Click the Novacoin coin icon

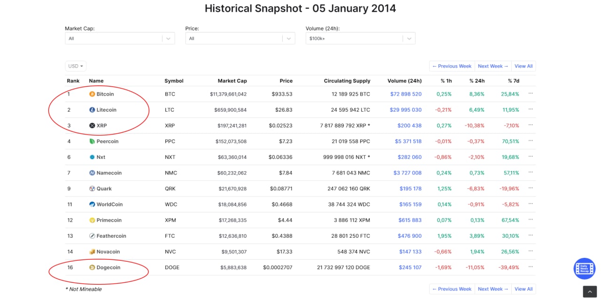click(92, 252)
